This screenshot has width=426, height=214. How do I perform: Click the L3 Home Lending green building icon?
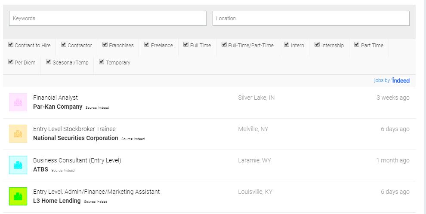[x=18, y=196]
